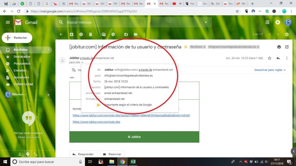Open the message's three-dot More menu
Image resolution: width=296 pixels, height=166 pixels.
287,58
